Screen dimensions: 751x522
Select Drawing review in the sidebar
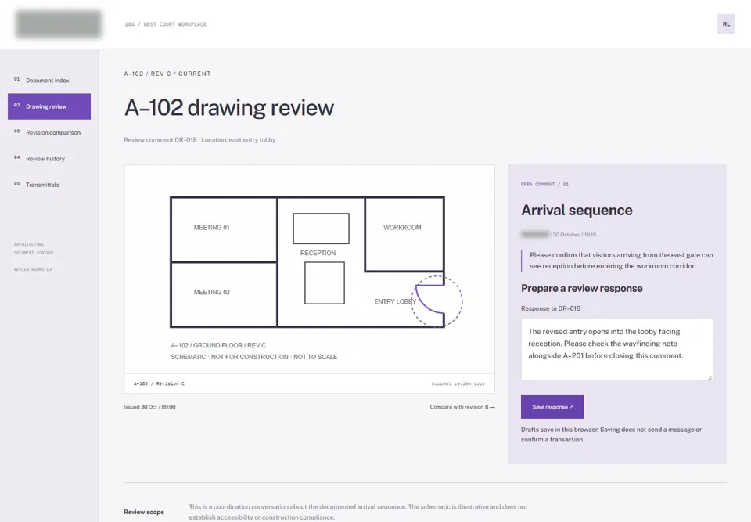click(49, 106)
